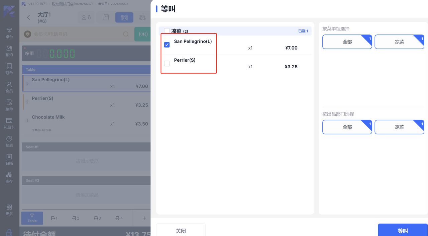Open 报表 reports in sidebar
The width and height of the screenshot is (428, 236).
[x=9, y=141]
